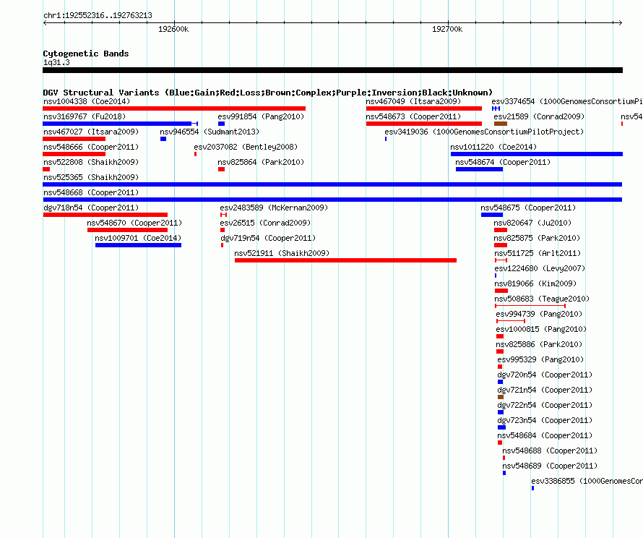Click the nsv548674 (Cooper2011) label
The height and width of the screenshot is (538, 643).
coord(503,162)
